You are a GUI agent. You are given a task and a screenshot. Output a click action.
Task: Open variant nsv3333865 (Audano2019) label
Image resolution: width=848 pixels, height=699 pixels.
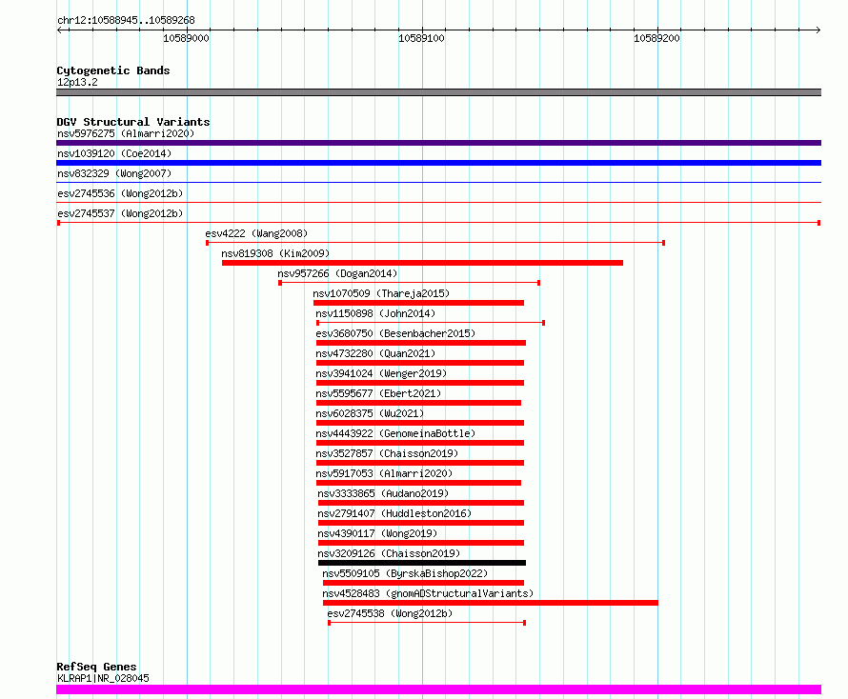click(x=383, y=493)
